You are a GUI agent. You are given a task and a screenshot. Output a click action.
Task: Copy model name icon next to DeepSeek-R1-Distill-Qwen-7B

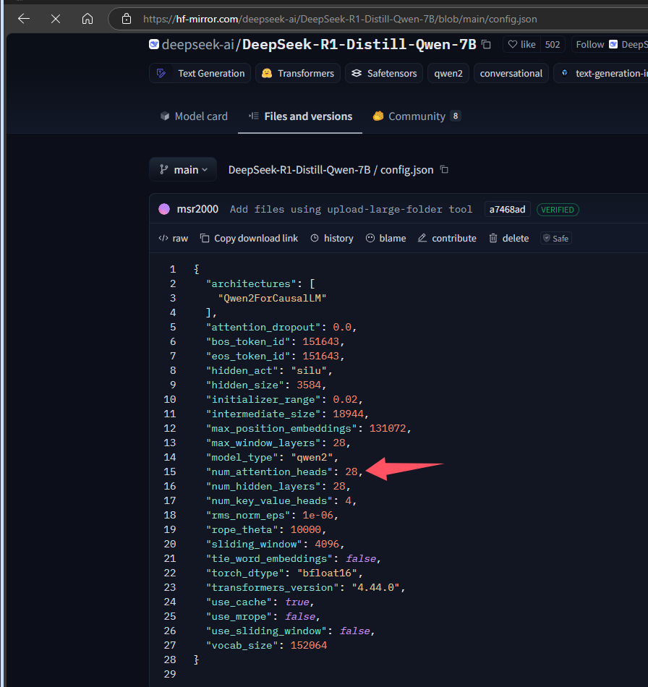486,44
